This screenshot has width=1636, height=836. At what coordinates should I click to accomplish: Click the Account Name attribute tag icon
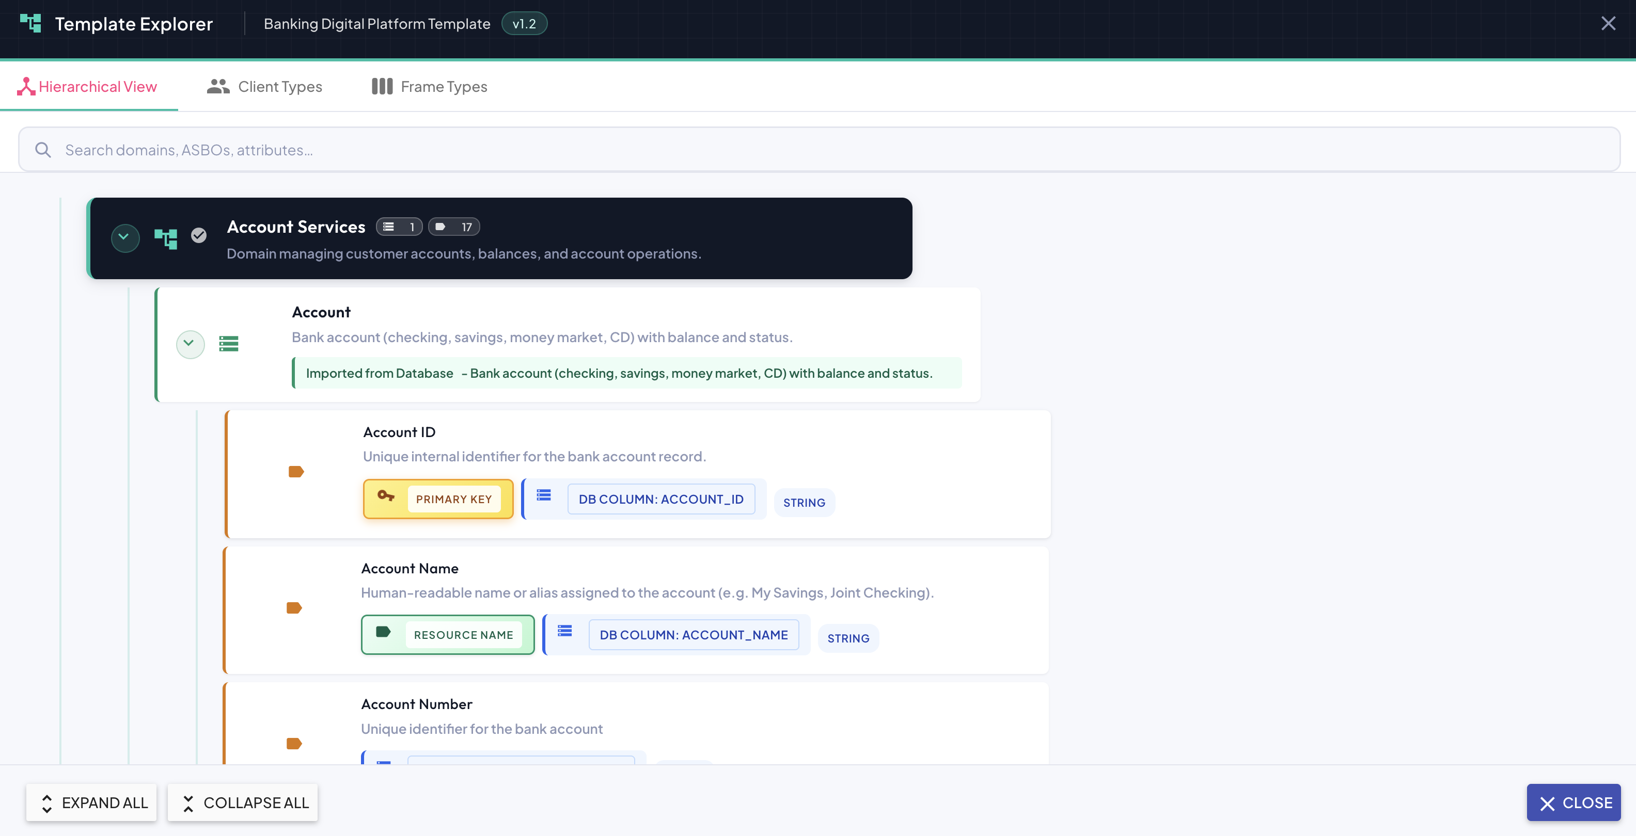[294, 608]
